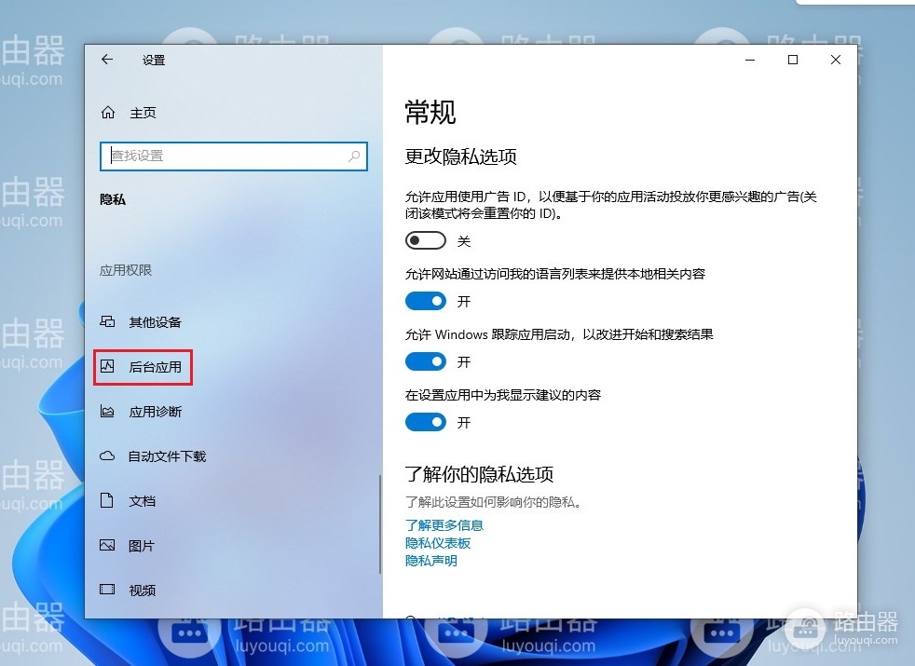
Task: Click the 应用诊断 diagnostics chart icon
Action: pos(107,411)
